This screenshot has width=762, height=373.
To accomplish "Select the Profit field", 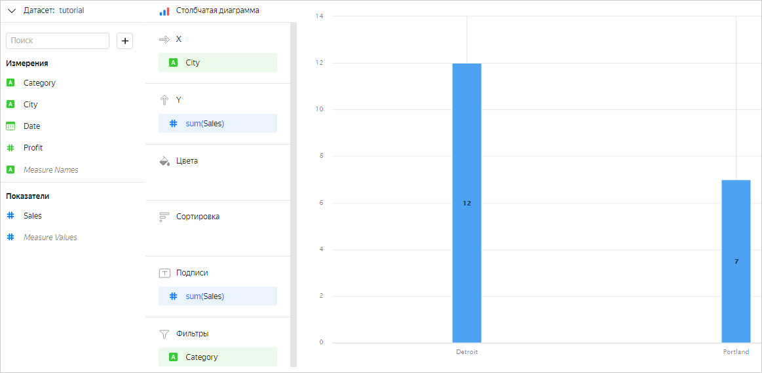I will pyautogui.click(x=33, y=148).
